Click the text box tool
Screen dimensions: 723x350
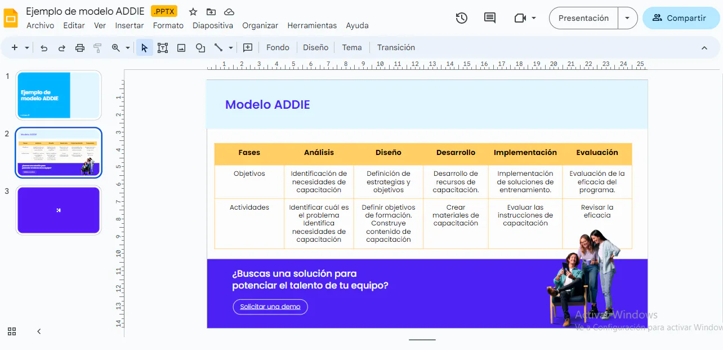(163, 47)
